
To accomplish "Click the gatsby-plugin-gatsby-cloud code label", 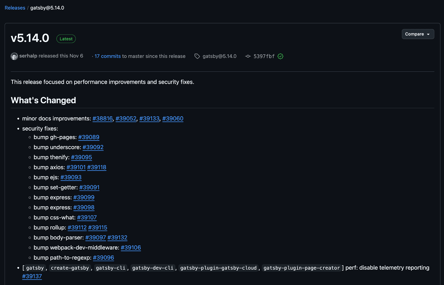I will (218, 268).
